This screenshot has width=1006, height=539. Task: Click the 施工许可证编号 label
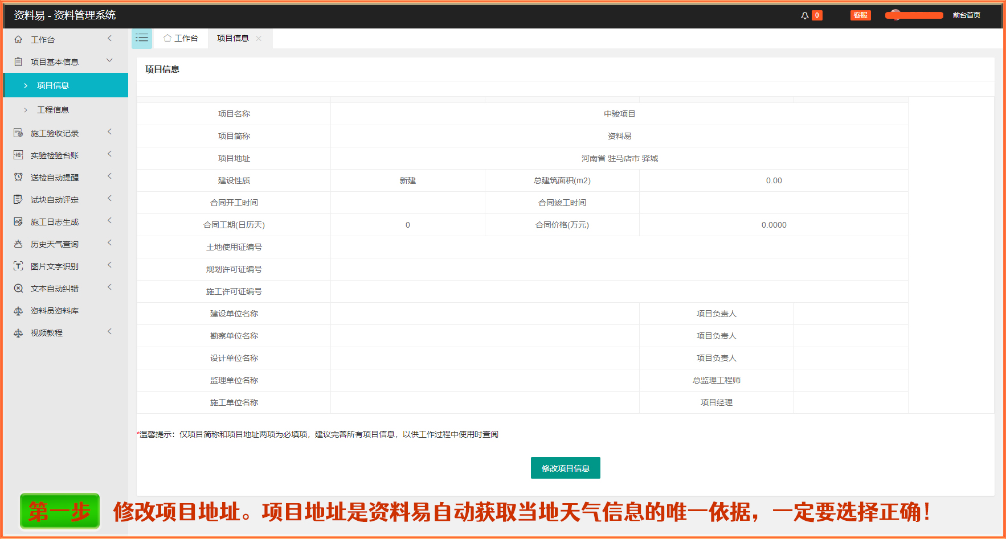click(x=234, y=291)
